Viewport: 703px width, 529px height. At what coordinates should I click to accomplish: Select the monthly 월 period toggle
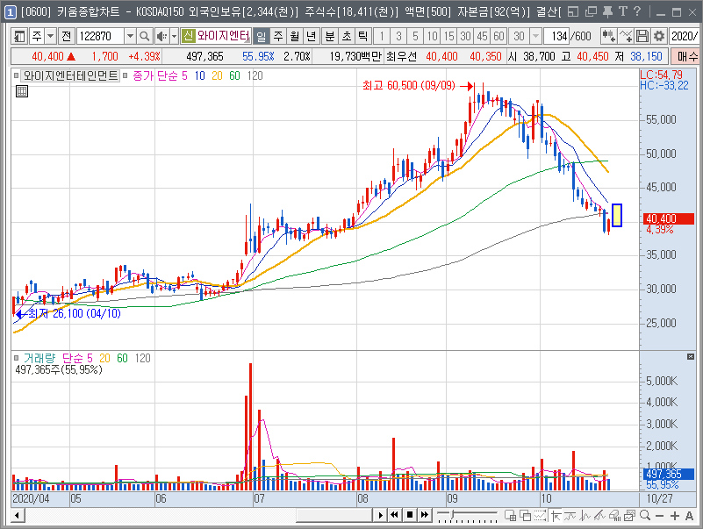(x=295, y=36)
